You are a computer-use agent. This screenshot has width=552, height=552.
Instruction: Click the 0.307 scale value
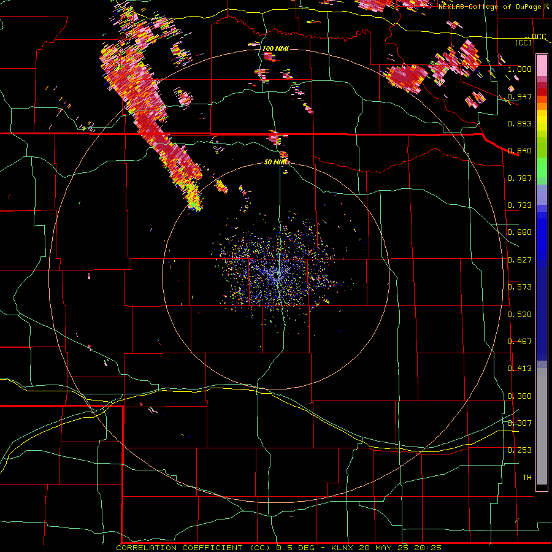click(x=519, y=423)
